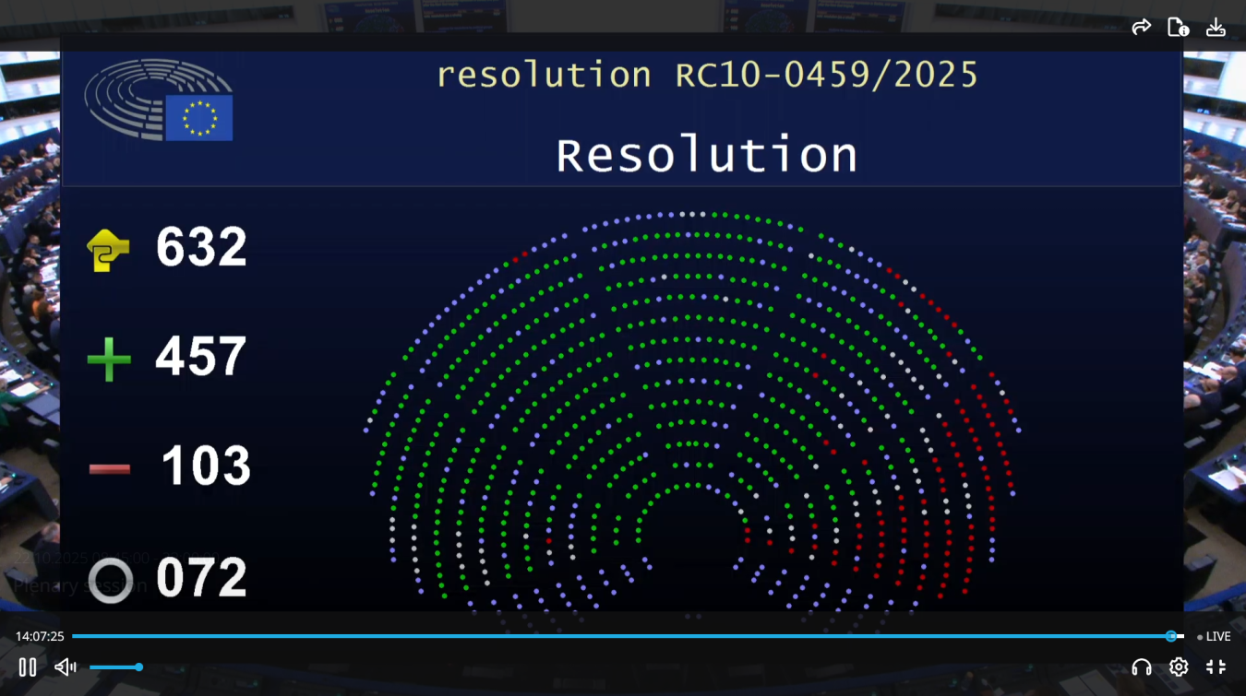Click the download video icon
The height and width of the screenshot is (696, 1246).
coord(1216,27)
